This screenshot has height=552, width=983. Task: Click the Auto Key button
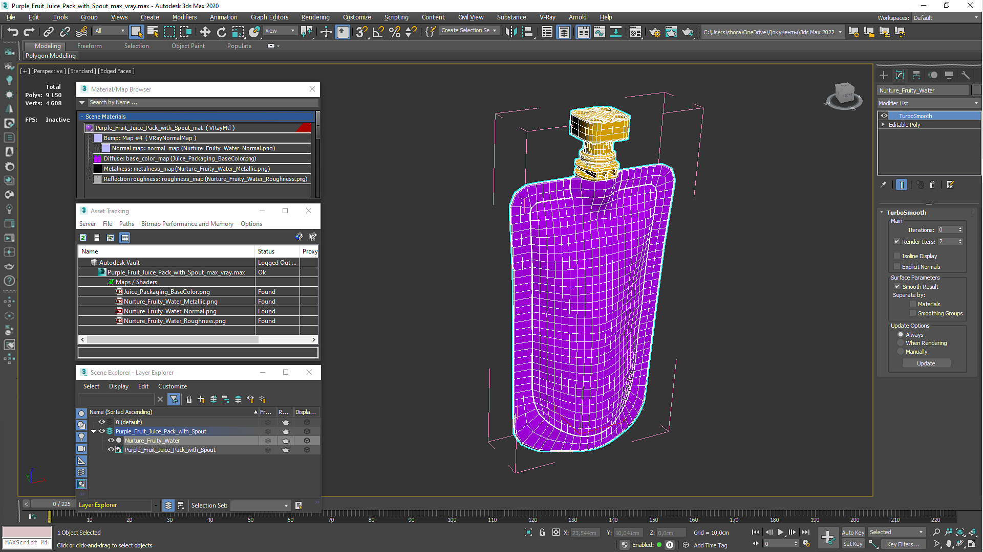coord(853,533)
